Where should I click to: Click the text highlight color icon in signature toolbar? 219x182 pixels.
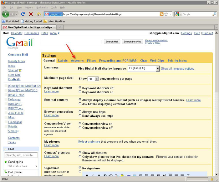(x=123, y=175)
